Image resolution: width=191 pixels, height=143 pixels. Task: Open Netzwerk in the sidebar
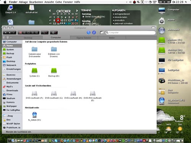[12, 65]
